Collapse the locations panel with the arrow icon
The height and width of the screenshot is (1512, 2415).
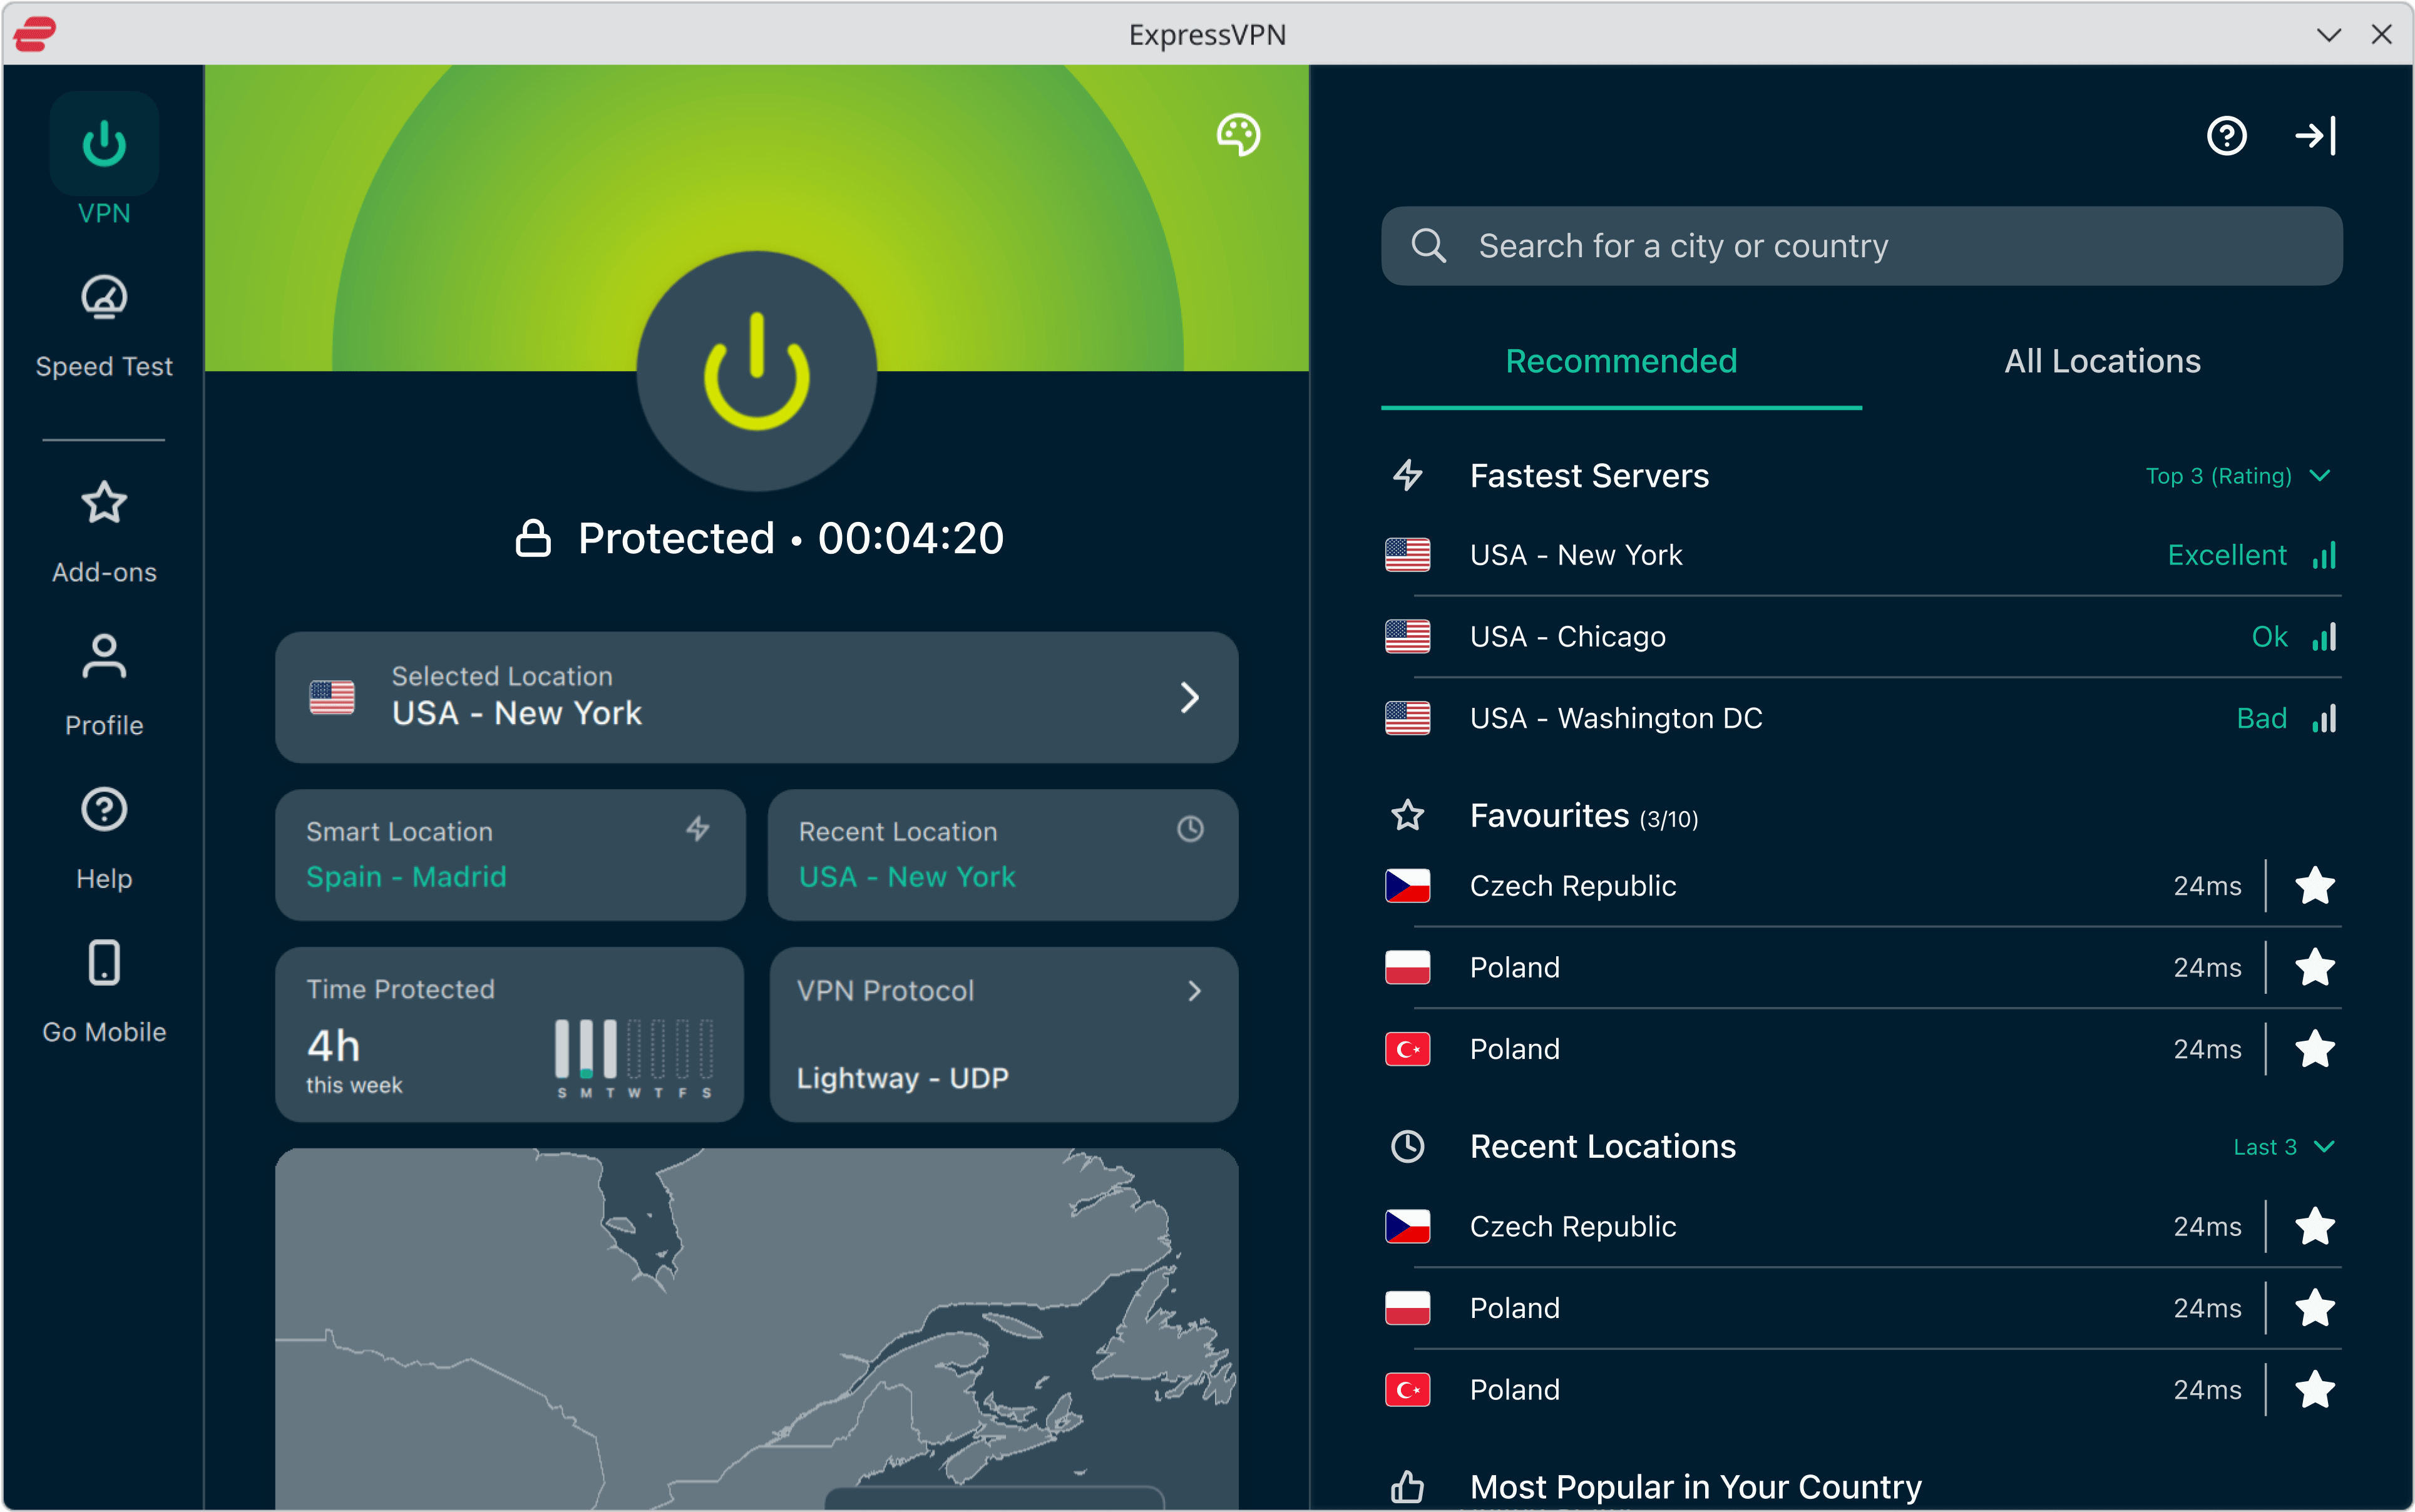pyautogui.click(x=2316, y=136)
